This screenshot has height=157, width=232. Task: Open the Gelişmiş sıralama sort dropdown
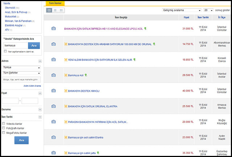[x=181, y=11]
